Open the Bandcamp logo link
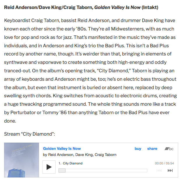Viewport: 184px width, 183px height. click(x=169, y=149)
